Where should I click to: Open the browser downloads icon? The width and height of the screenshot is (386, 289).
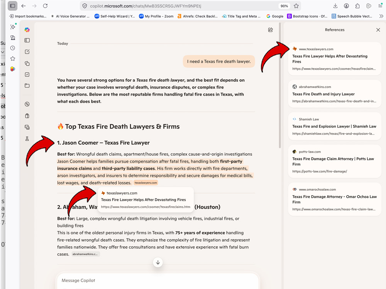click(x=335, y=6)
